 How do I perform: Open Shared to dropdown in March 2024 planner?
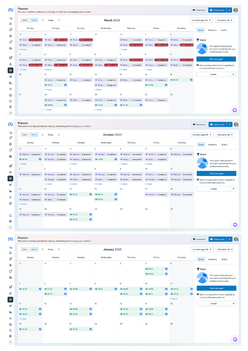click(x=225, y=20)
